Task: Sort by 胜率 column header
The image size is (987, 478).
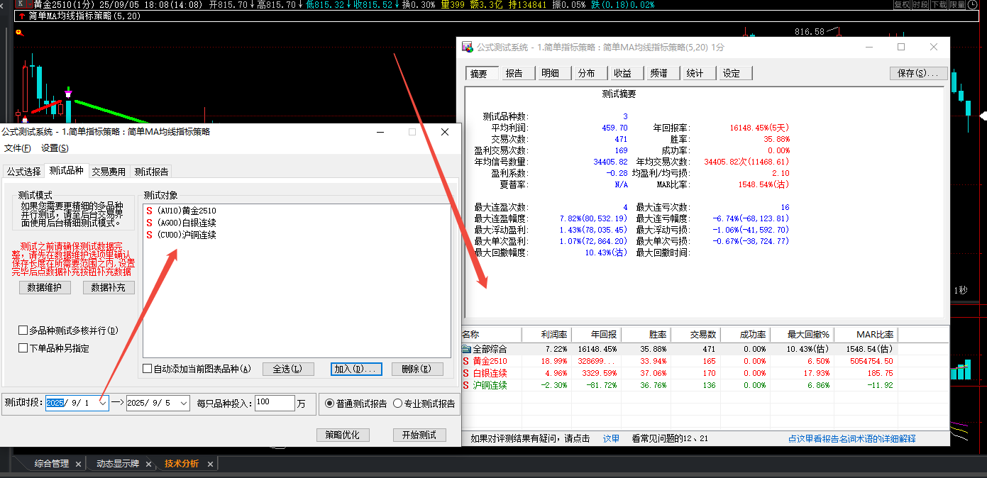Action: point(646,335)
